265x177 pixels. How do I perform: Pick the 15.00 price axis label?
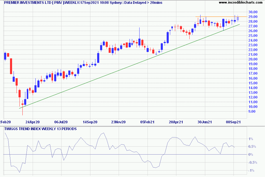click(253, 83)
